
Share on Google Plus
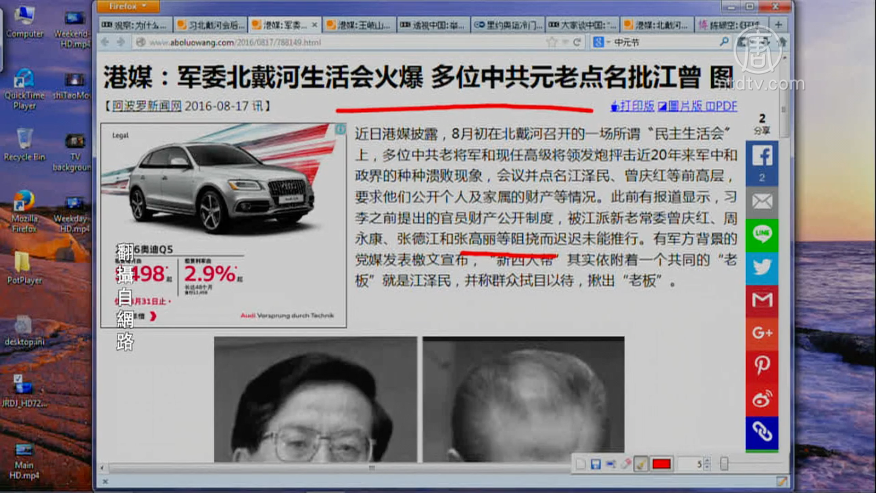point(762,333)
